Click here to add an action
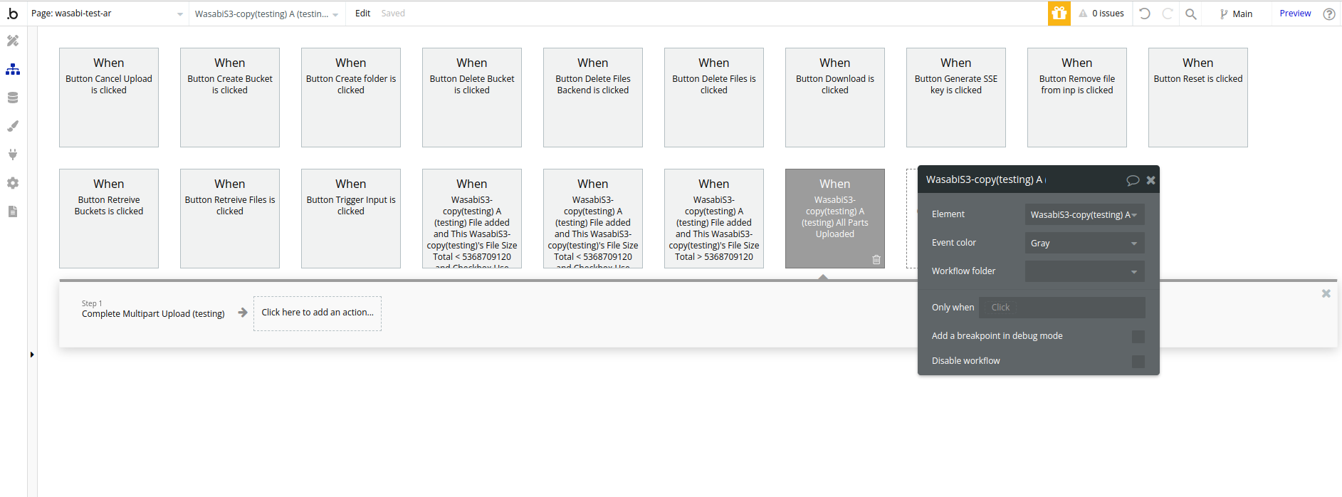Screen dimensions: 1342x497 click(318, 313)
